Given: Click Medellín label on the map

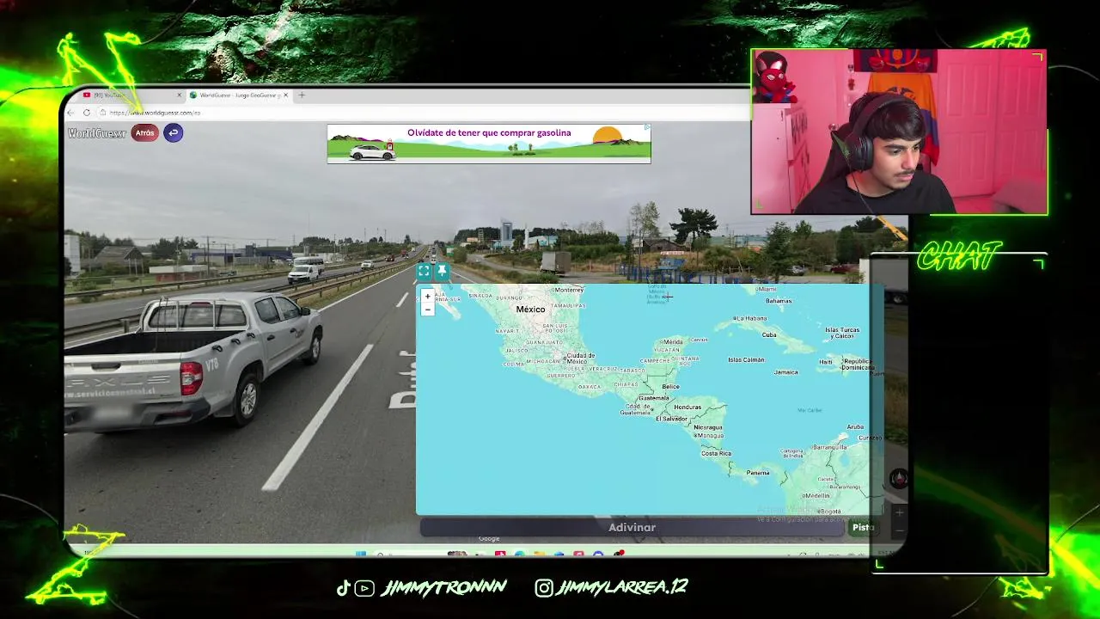Looking at the screenshot, I should (817, 496).
